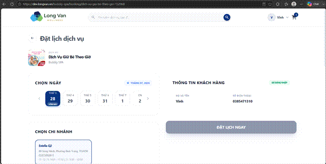Image resolution: width=326 pixels, height=164 pixels.
Task: Click the CHỌN CHI NHÁNH heading
Action: click(54, 132)
